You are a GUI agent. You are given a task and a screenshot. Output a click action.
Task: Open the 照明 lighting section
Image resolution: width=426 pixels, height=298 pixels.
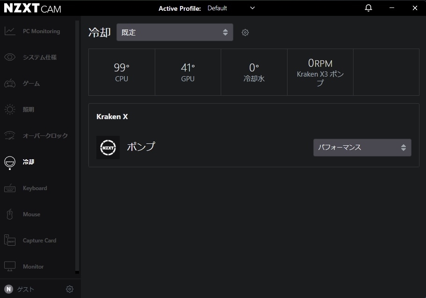click(28, 110)
